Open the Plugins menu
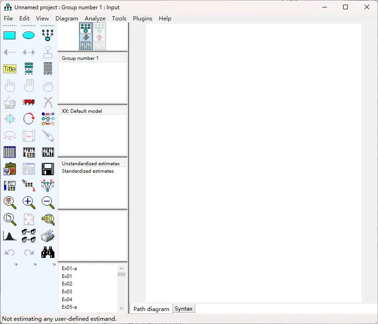This screenshot has height=324, width=378. (x=142, y=19)
